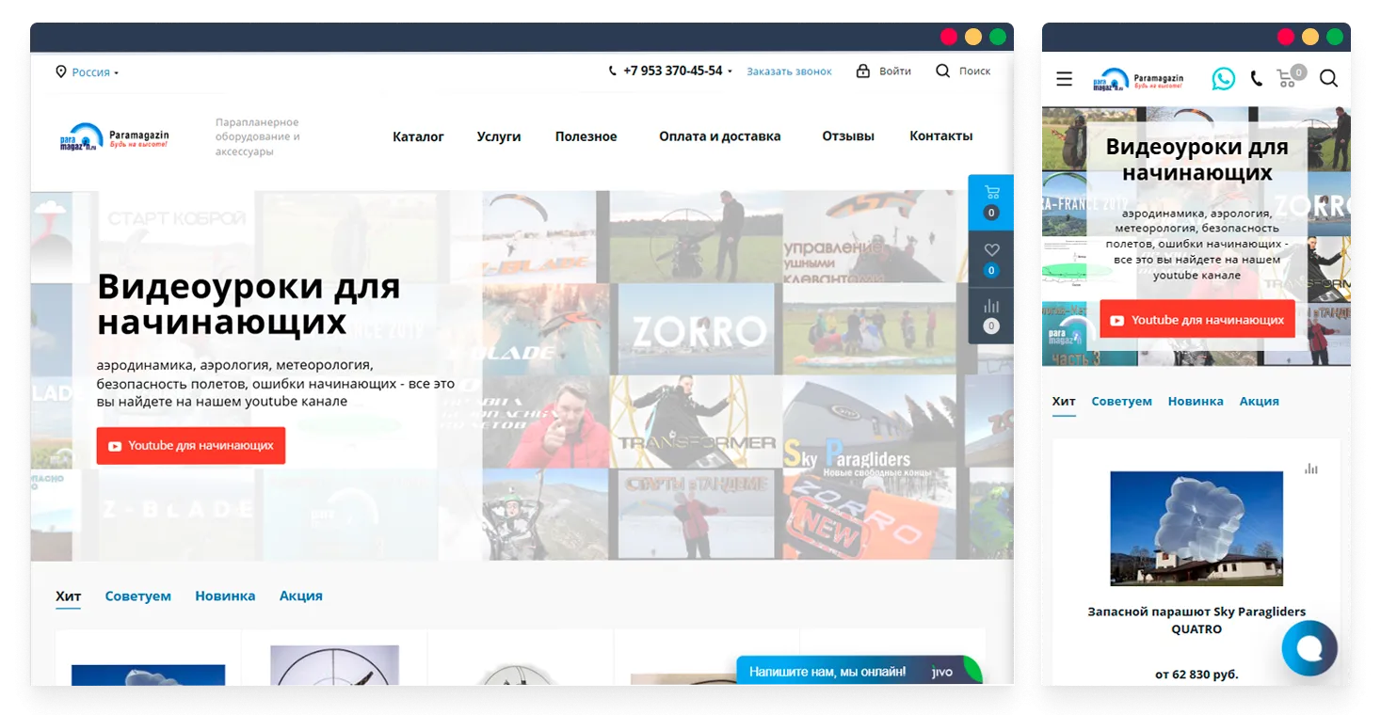This screenshot has width=1381, height=715.
Task: Tap the phone icon in mobile header
Action: (1256, 79)
